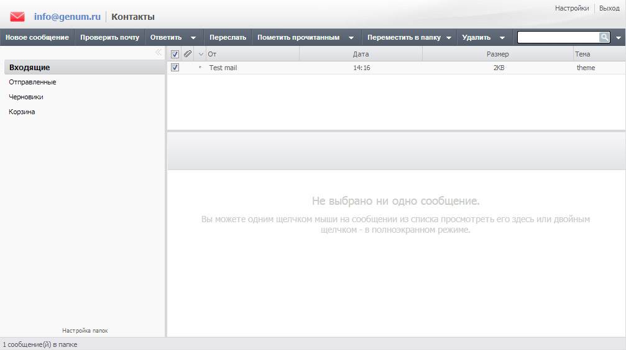
Task: Expand the Ответить dropdown arrow
Action: [193, 38]
